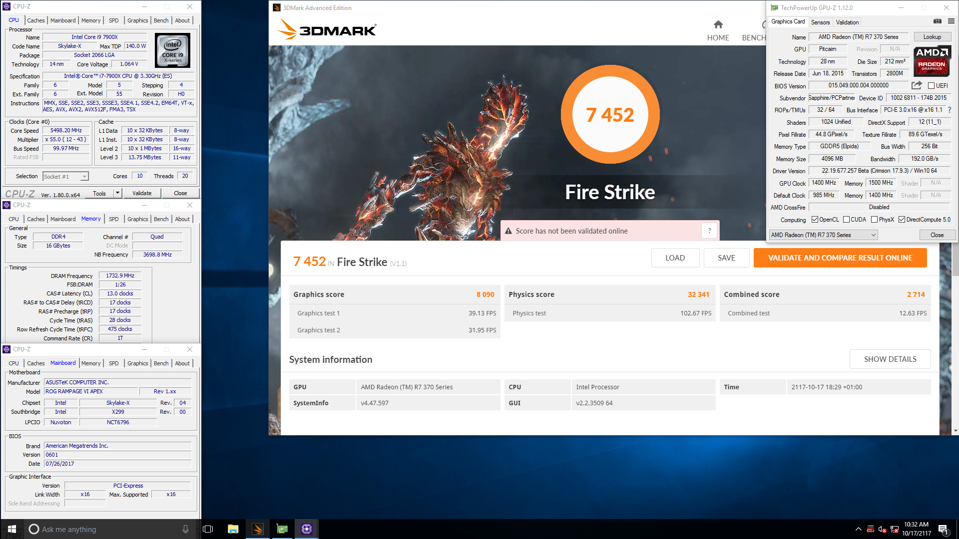Click the Lookup button in GPU-Z
Screen dimensions: 959x539
coord(932,37)
